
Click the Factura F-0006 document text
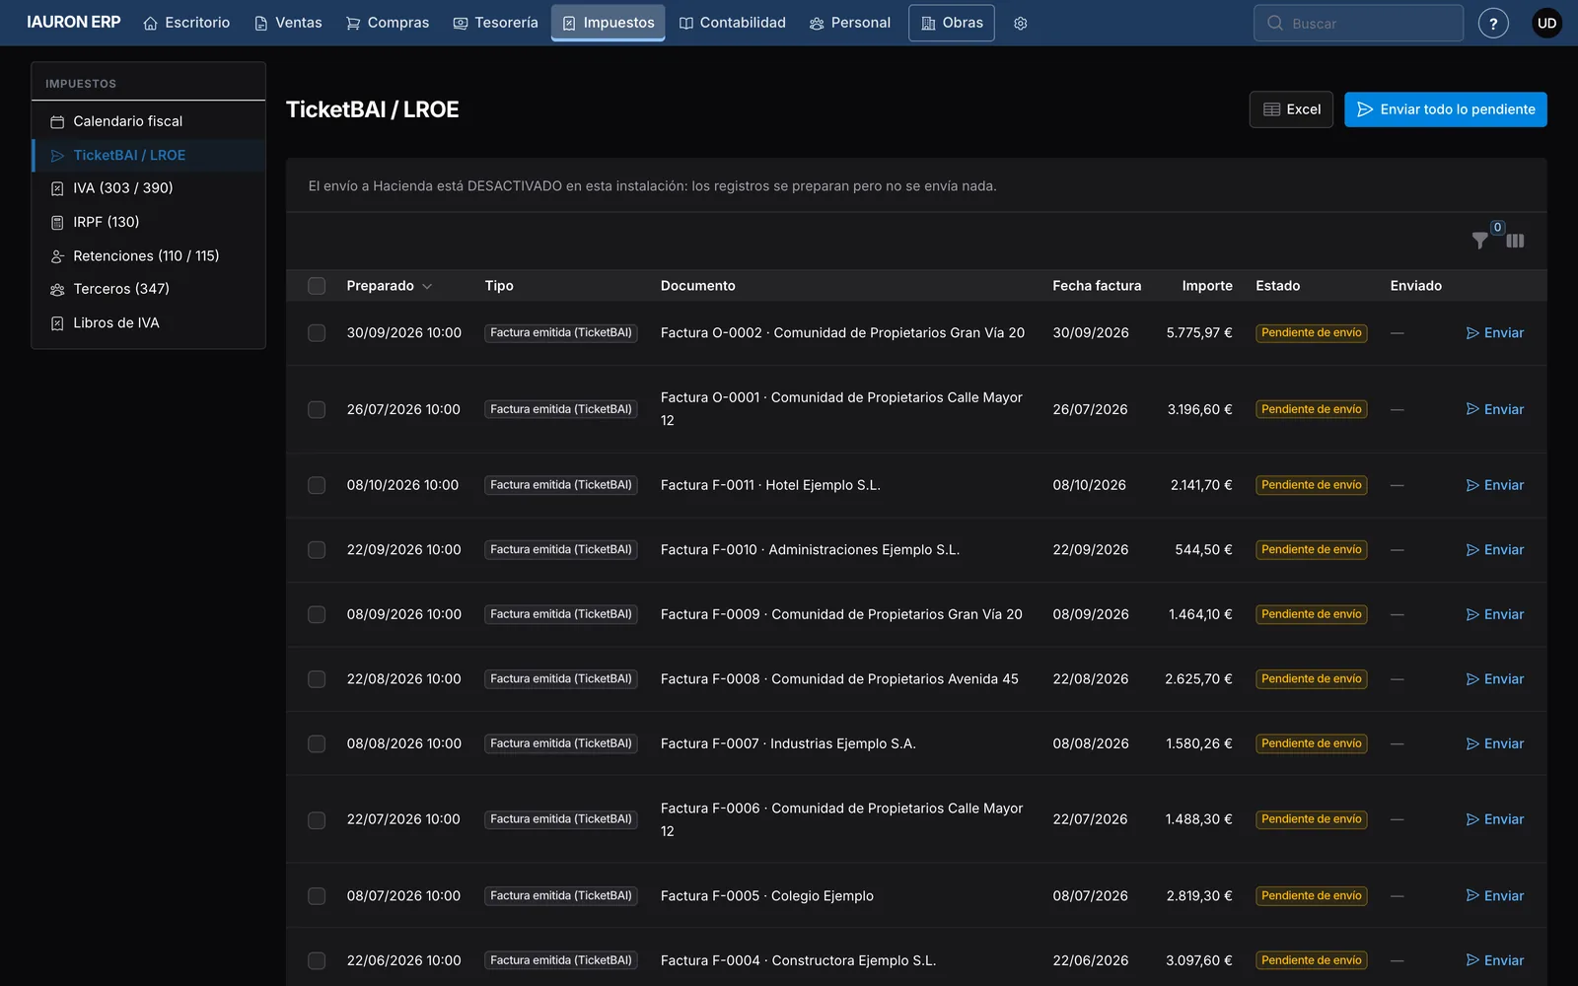(x=842, y=819)
